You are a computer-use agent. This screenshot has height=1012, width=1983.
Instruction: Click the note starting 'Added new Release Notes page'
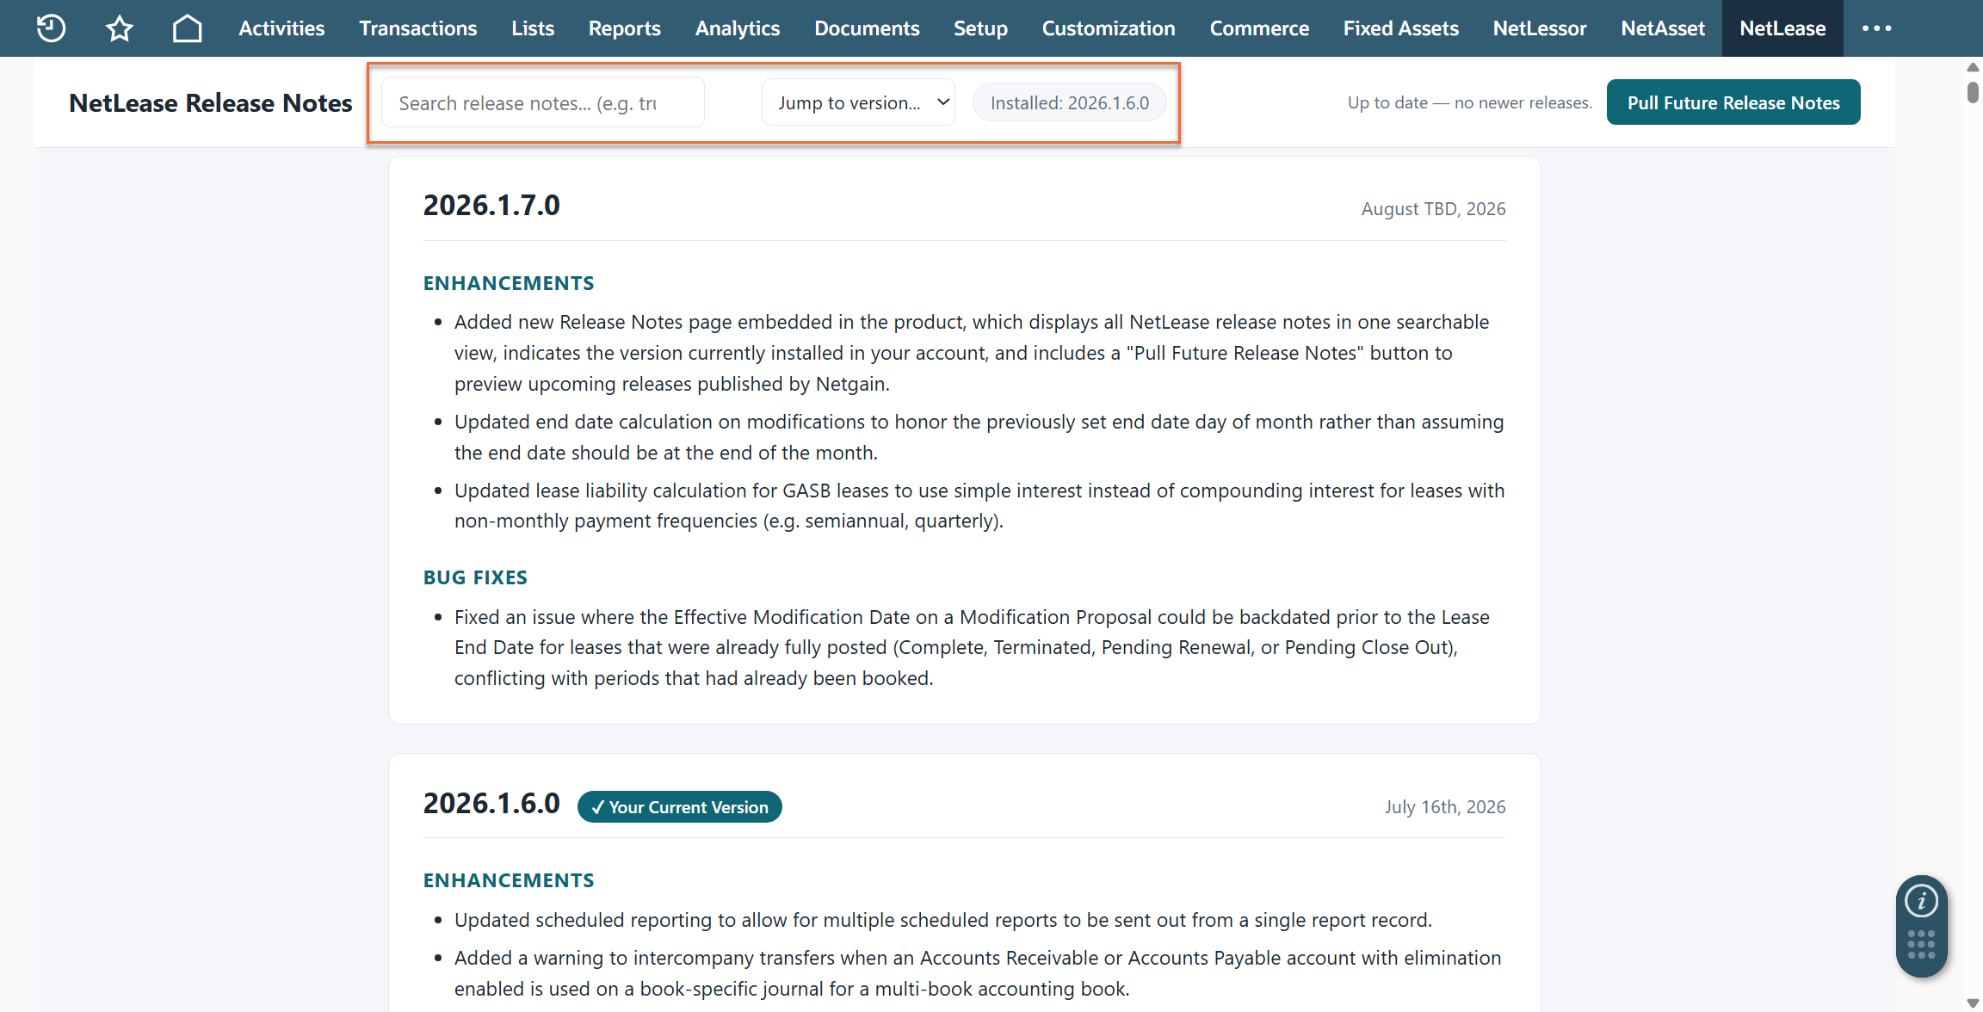[x=972, y=353]
